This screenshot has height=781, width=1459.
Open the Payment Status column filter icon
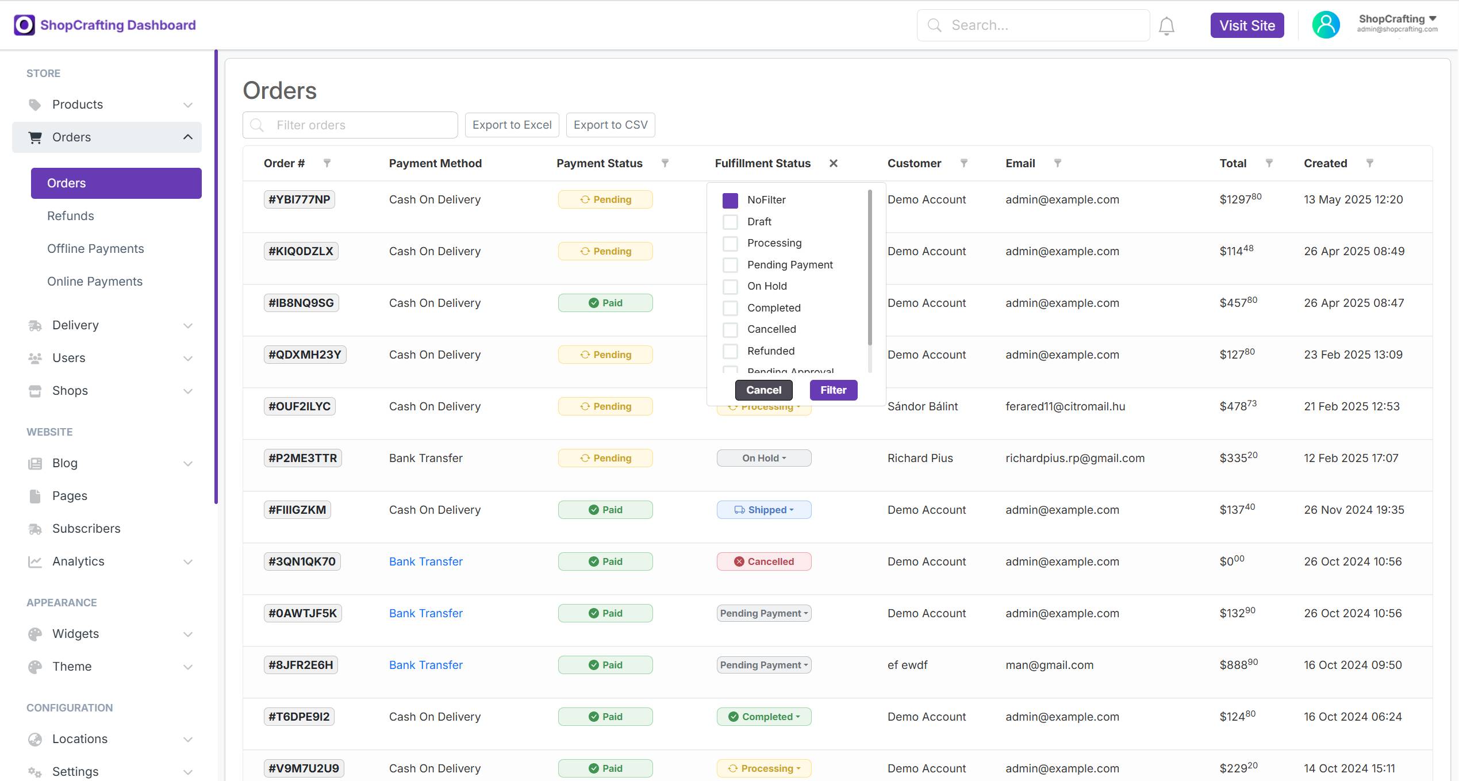coord(665,163)
